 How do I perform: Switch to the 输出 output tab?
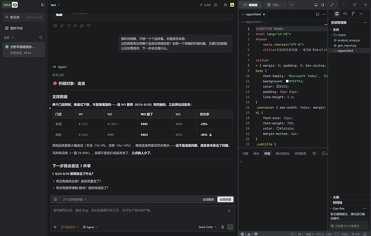[256, 154]
